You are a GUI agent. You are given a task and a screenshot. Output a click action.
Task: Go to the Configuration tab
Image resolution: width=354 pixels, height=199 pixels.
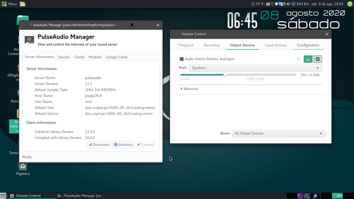(308, 45)
